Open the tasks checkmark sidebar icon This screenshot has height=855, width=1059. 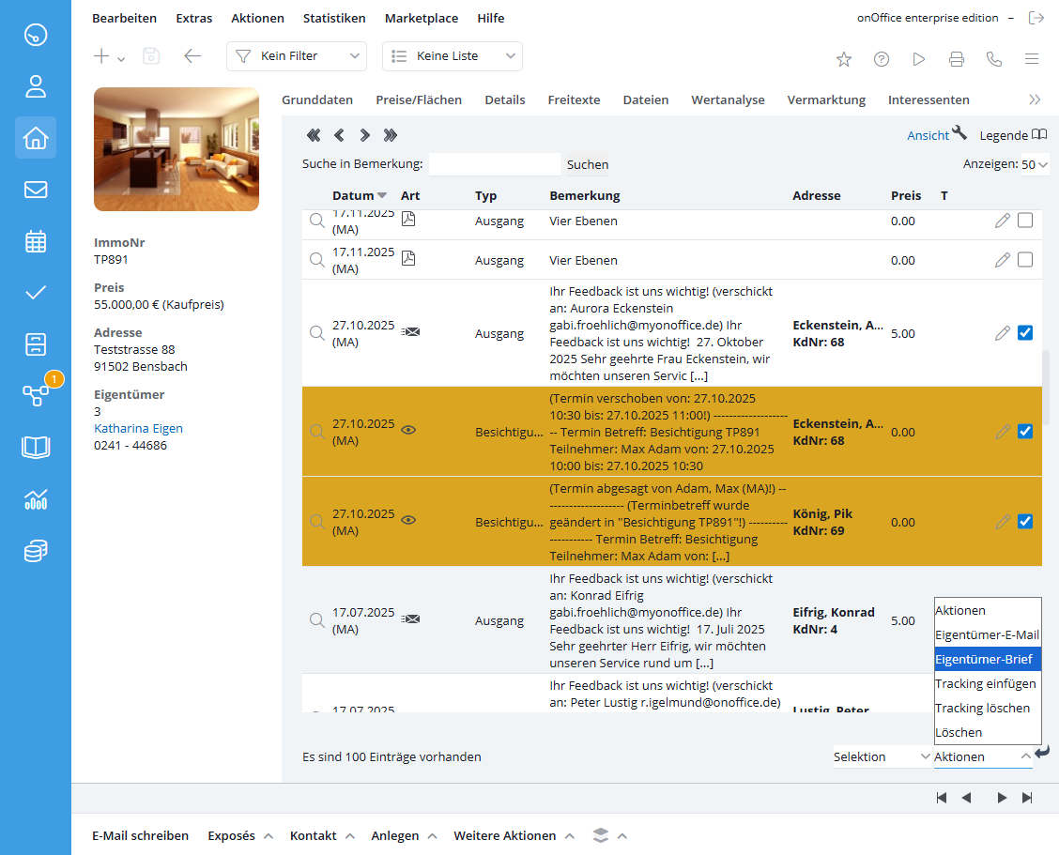pyautogui.click(x=35, y=293)
